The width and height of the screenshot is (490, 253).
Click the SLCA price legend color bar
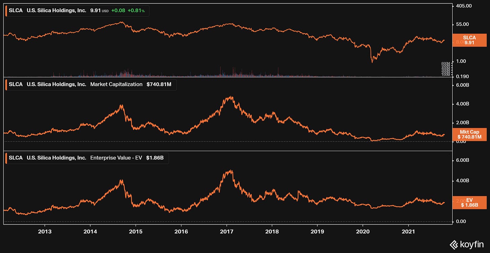(x=6, y=10)
